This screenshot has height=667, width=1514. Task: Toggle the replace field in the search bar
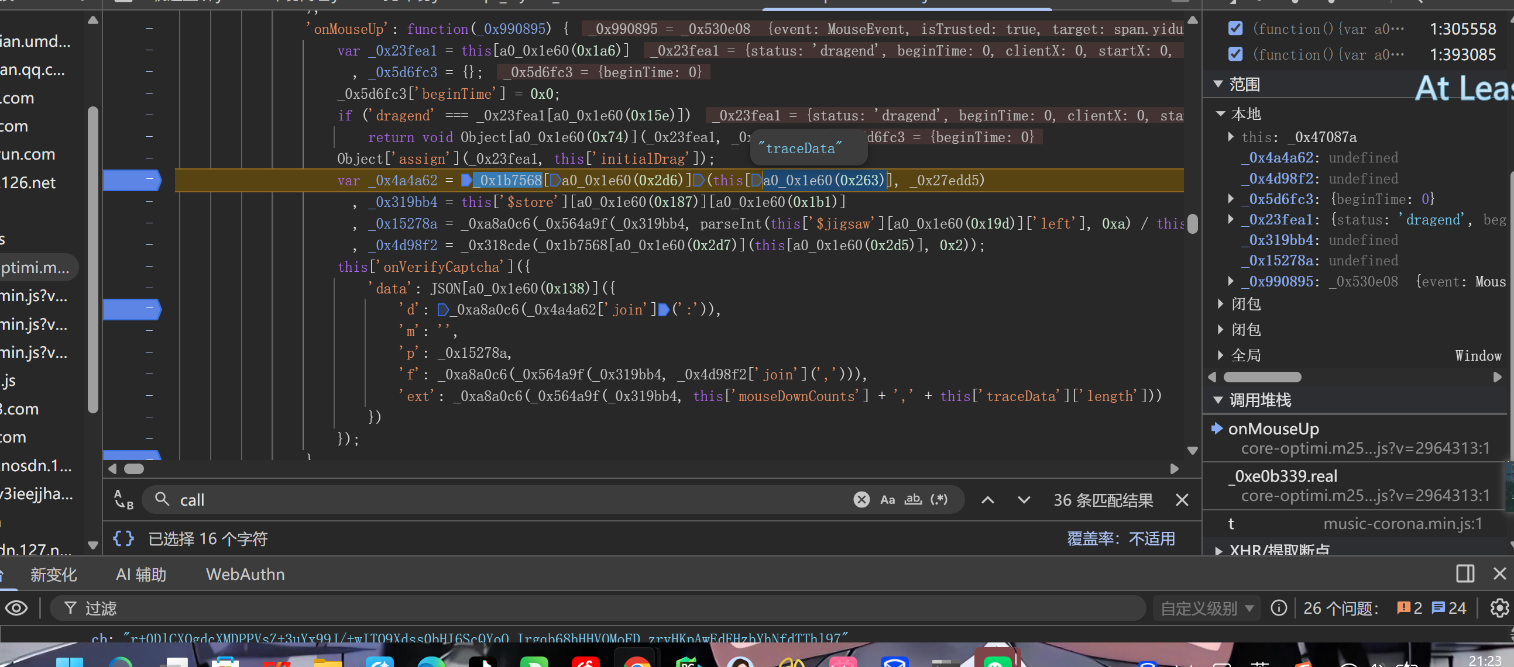123,500
